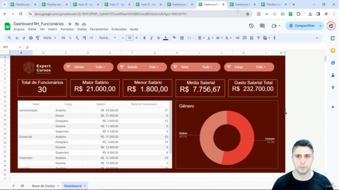Open the comments history icon

click(262, 26)
